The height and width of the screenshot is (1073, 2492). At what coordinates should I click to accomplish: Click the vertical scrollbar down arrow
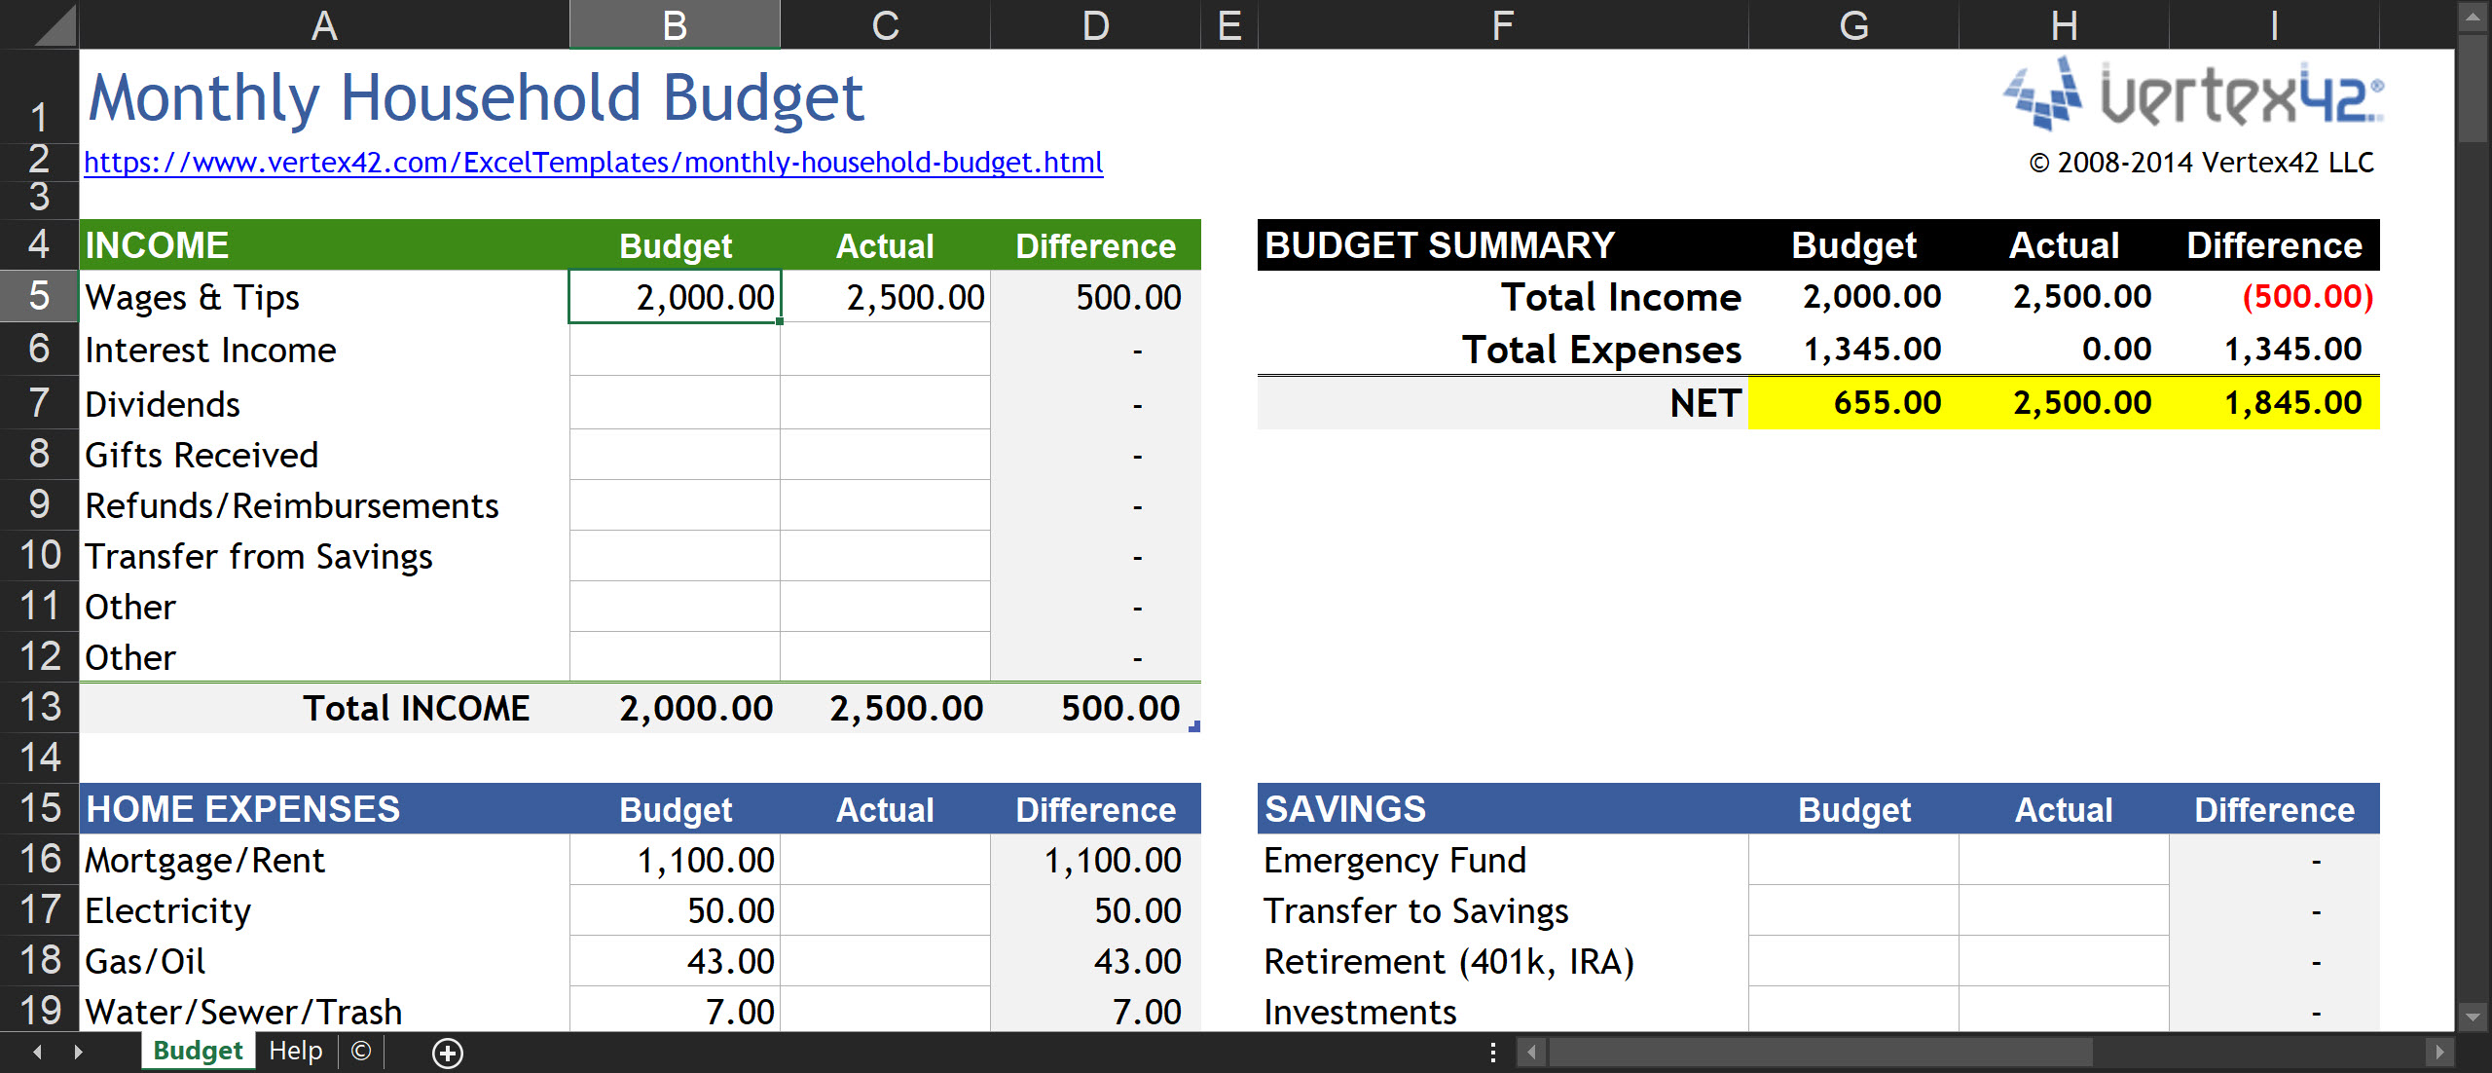(2473, 1017)
